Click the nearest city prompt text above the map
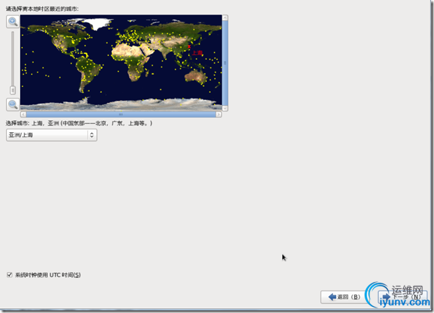Image resolution: width=434 pixels, height=313 pixels. click(42, 9)
